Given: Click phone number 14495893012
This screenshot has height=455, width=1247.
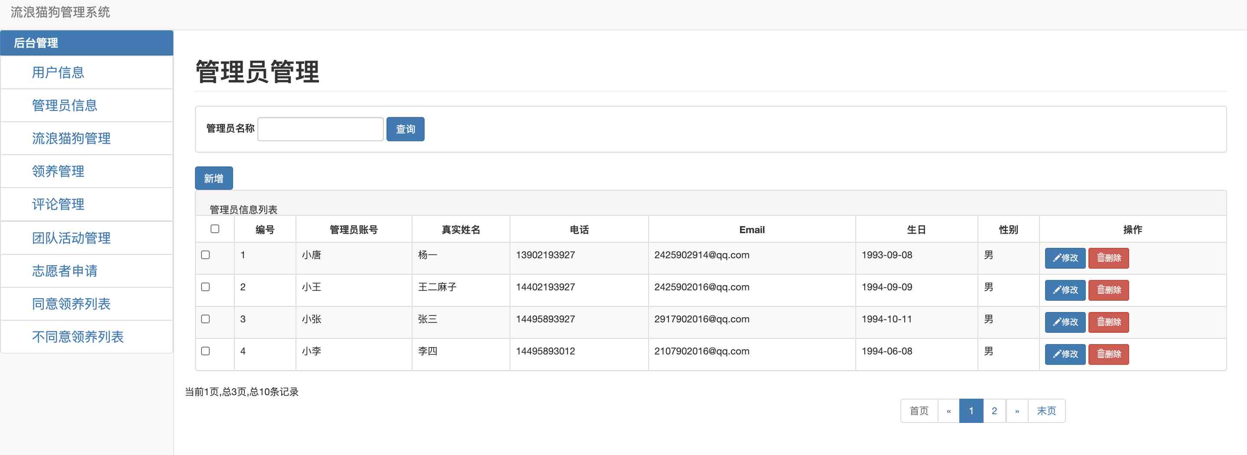Looking at the screenshot, I should pos(545,351).
